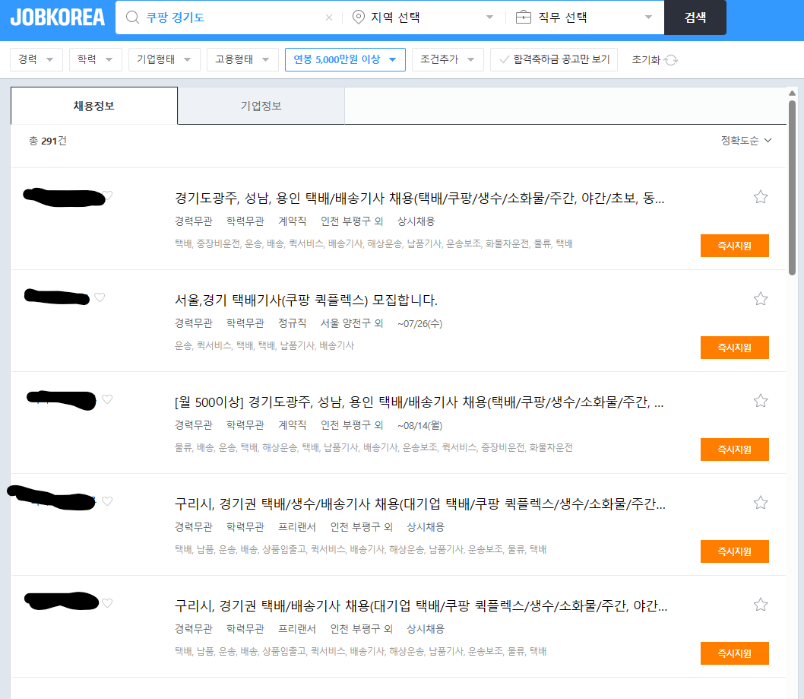This screenshot has height=699, width=804.
Task: Click the location pin icon
Action: (359, 17)
